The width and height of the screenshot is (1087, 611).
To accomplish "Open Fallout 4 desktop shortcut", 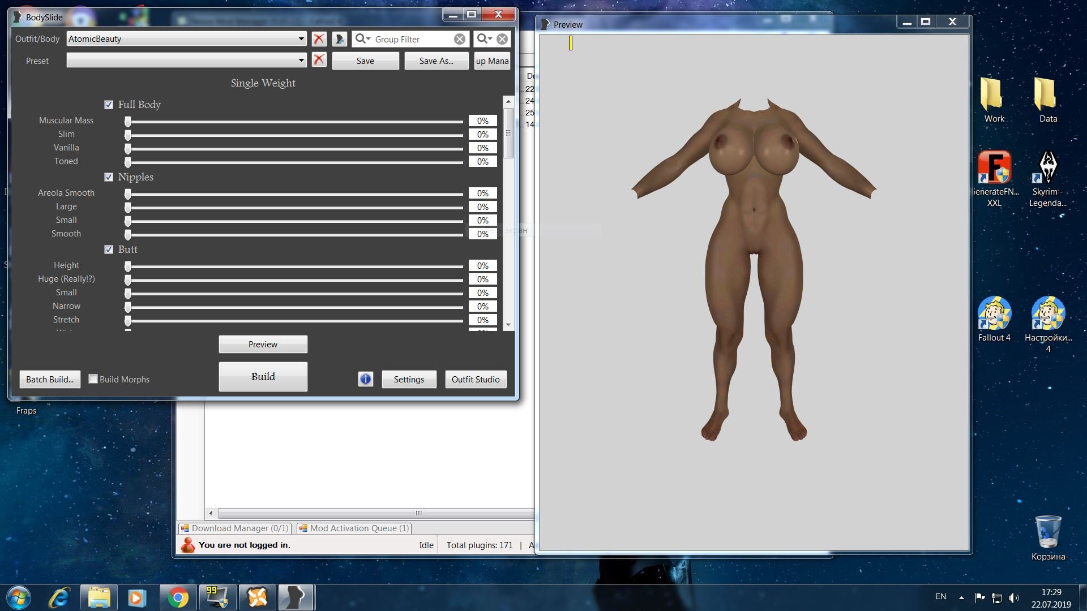I will (994, 314).
